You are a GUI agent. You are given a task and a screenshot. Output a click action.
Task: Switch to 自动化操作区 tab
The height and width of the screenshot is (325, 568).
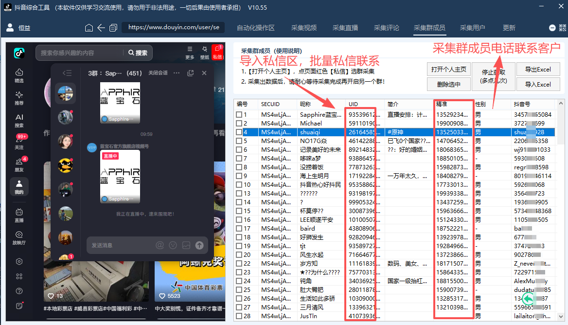tap(256, 28)
